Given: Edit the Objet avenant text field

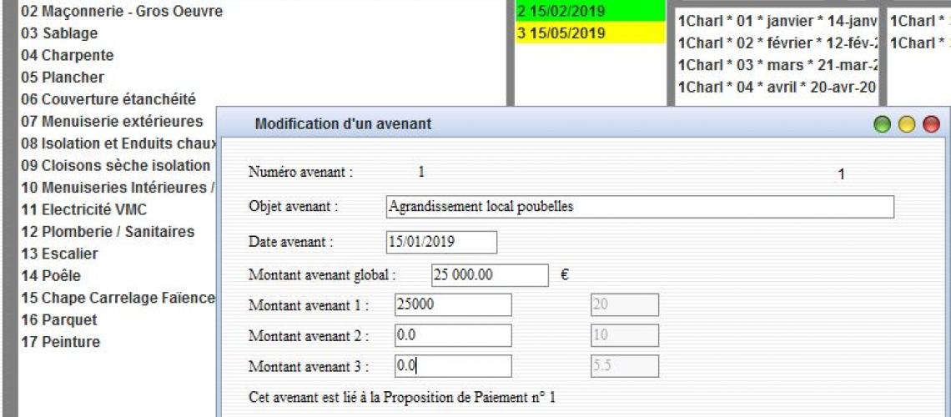Looking at the screenshot, I should [640, 207].
